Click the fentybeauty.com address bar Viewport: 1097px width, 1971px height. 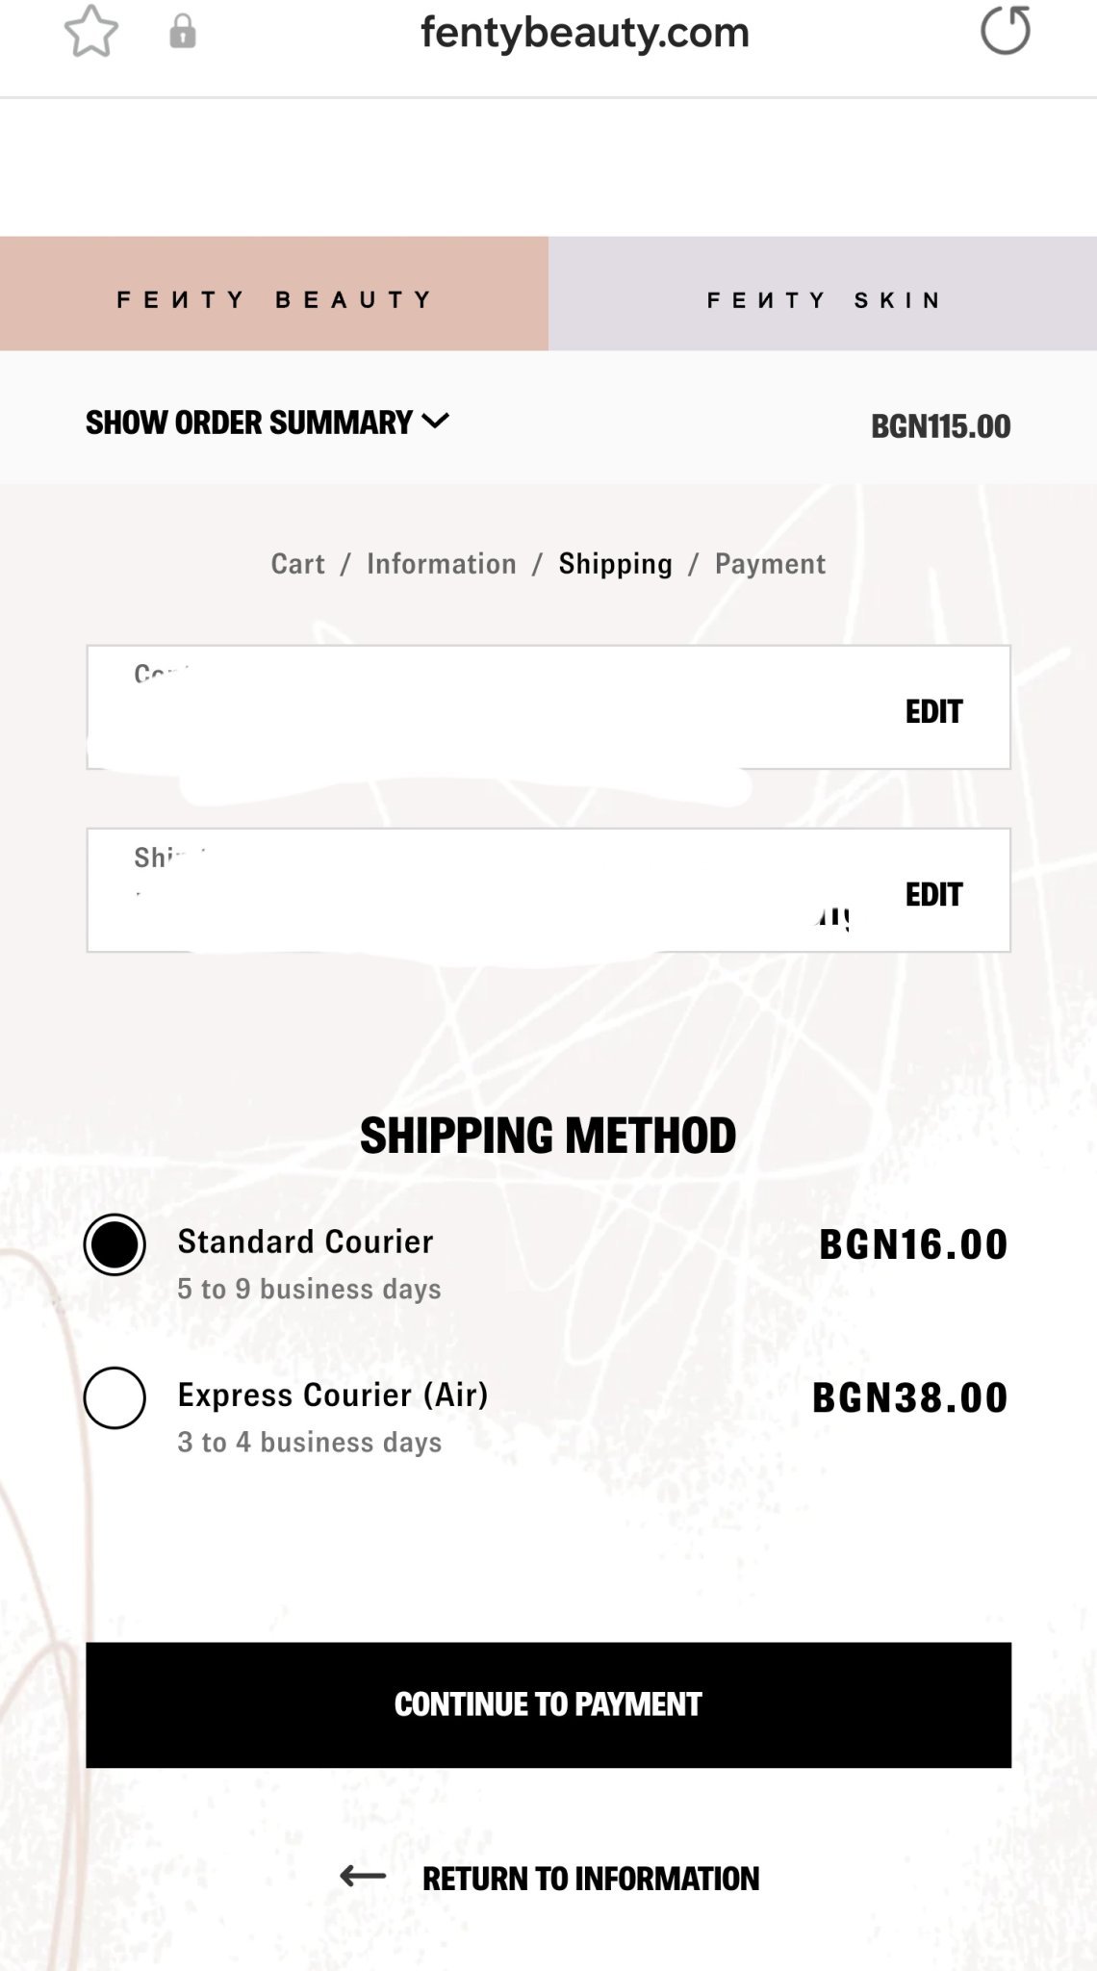tap(584, 33)
